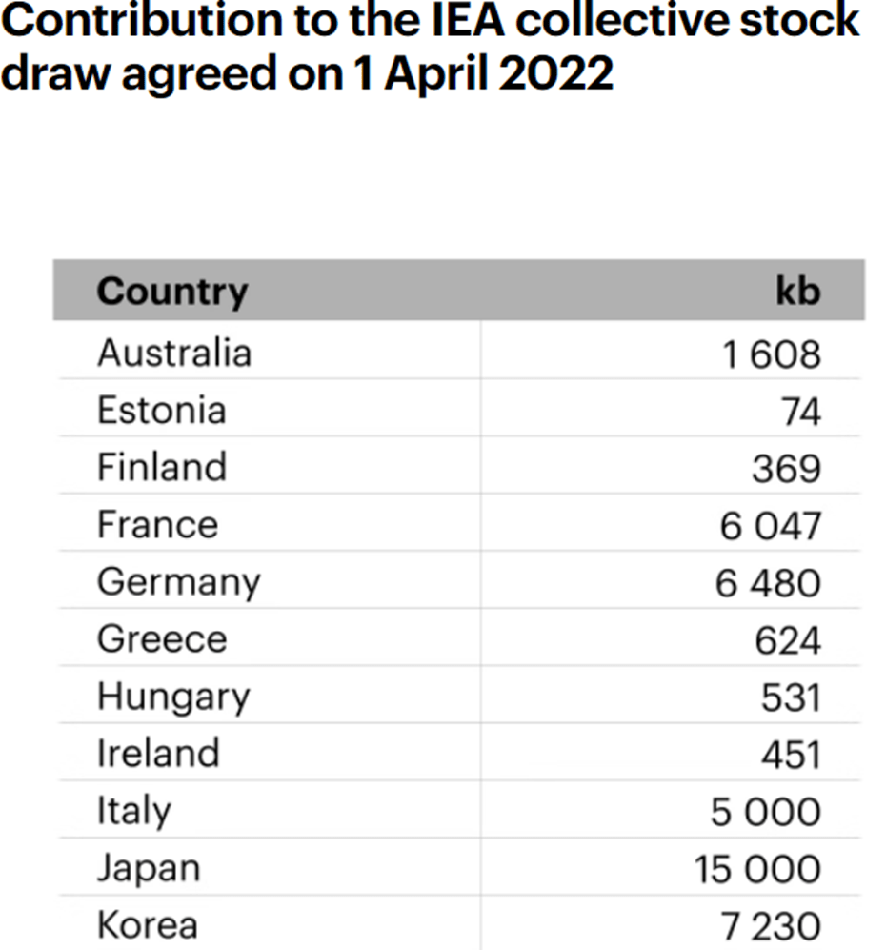Click the Country column header

171,292
